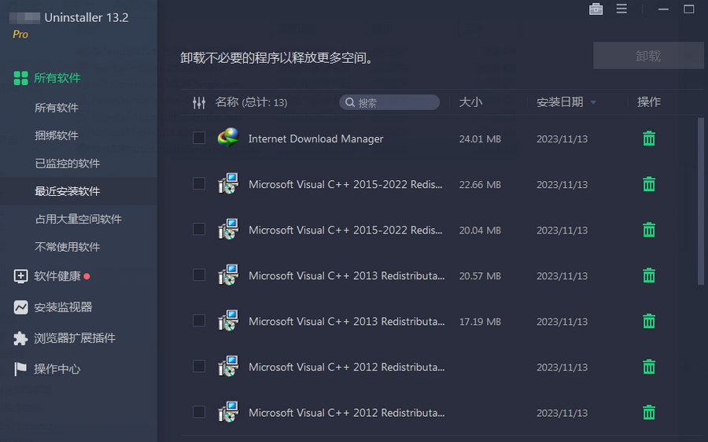Click installer icon of 17.19 MB Visual C++ row

228,321
